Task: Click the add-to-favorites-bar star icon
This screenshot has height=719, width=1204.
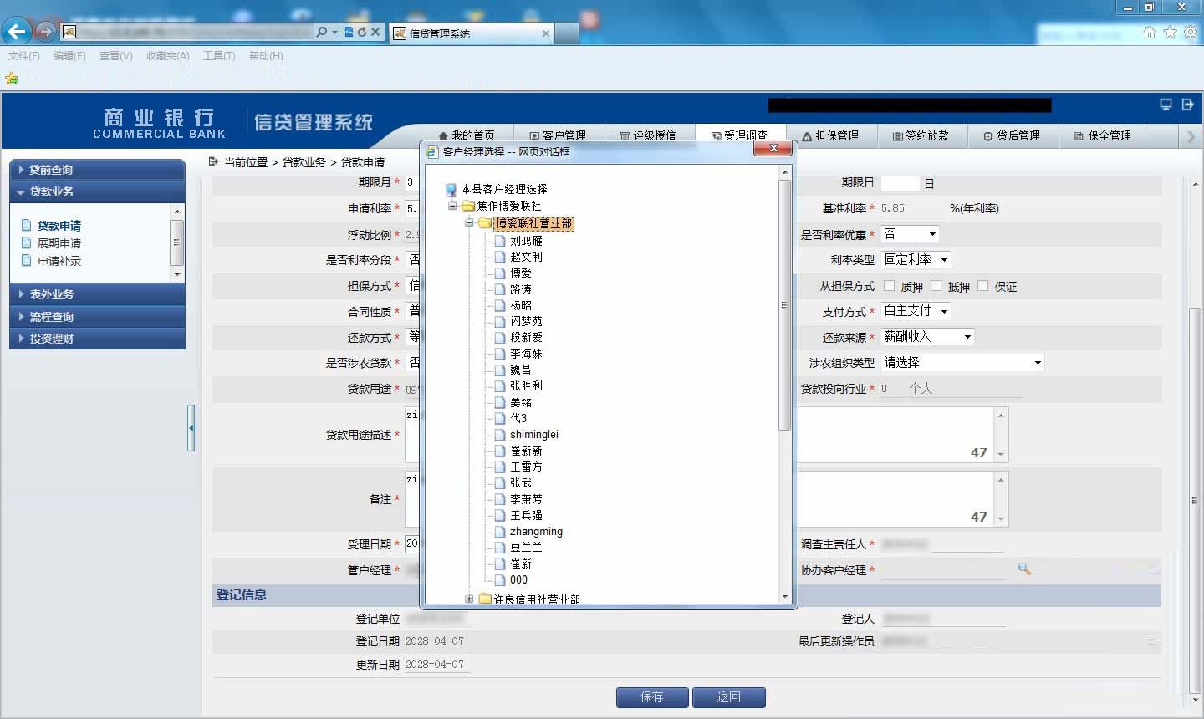Action: (12, 79)
